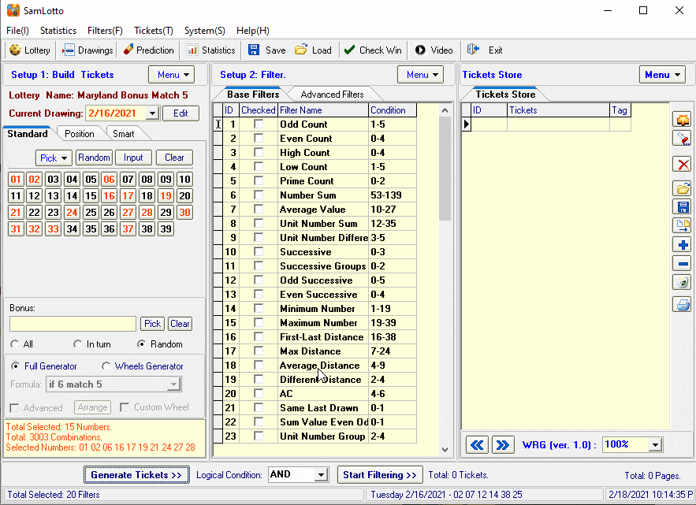This screenshot has height=505, width=696.
Task: Click the blue floppy save icon in Tickets Store sidebar
Action: pos(683,206)
